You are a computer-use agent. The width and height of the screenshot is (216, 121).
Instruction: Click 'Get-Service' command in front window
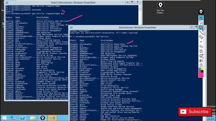pyautogui.click(x=102, y=37)
